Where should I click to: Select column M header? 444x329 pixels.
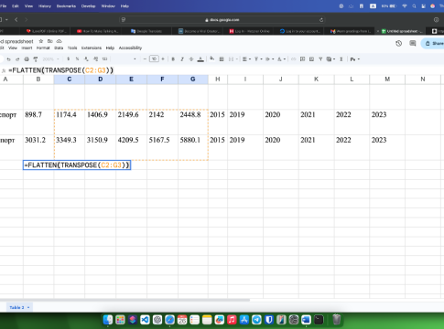coord(387,80)
